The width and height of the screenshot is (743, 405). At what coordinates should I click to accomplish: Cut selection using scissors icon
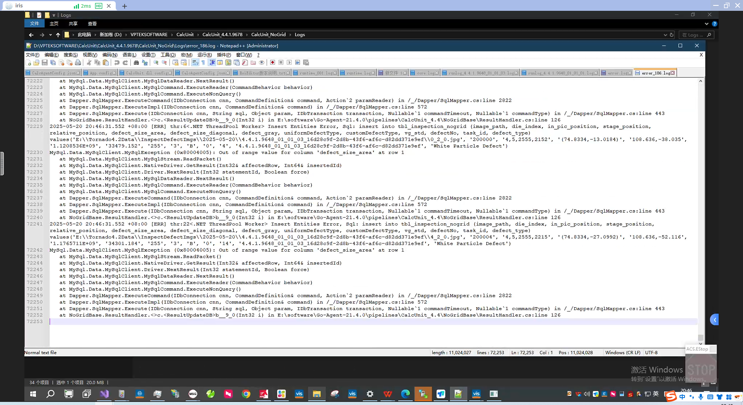pyautogui.click(x=89, y=63)
